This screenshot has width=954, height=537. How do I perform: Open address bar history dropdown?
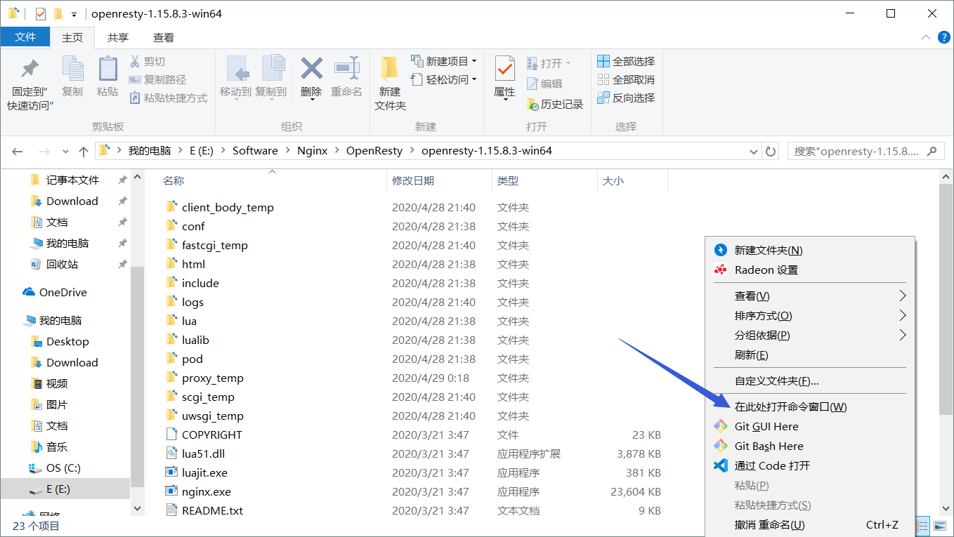[754, 151]
